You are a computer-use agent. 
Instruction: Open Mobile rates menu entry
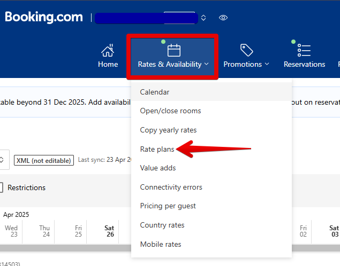point(211,244)
